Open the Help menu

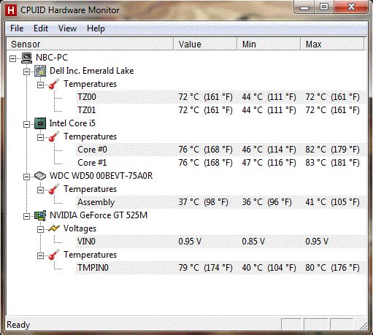(x=96, y=28)
